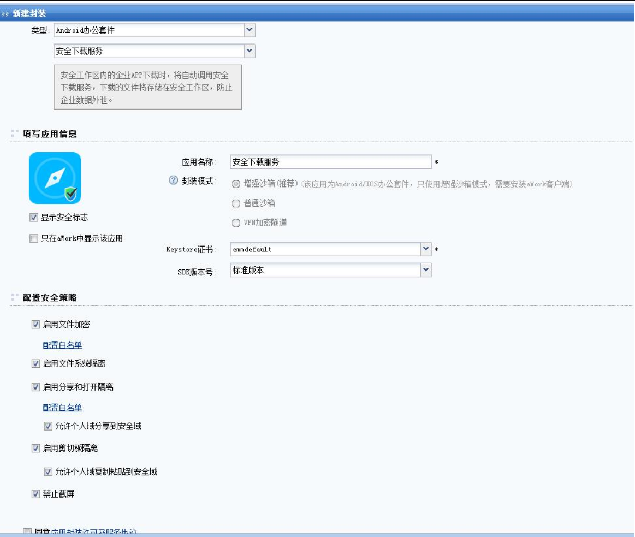Select the 增强沙箱(推荐) radio button
This screenshot has width=635, height=537.
[x=236, y=184]
